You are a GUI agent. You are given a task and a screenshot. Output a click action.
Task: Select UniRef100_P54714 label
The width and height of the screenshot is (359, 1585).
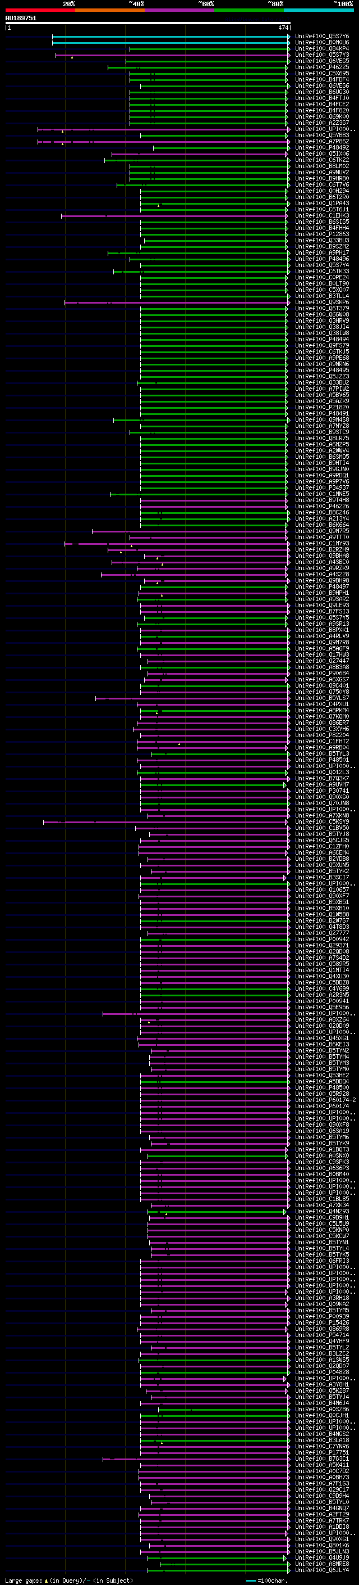tap(322, 1335)
